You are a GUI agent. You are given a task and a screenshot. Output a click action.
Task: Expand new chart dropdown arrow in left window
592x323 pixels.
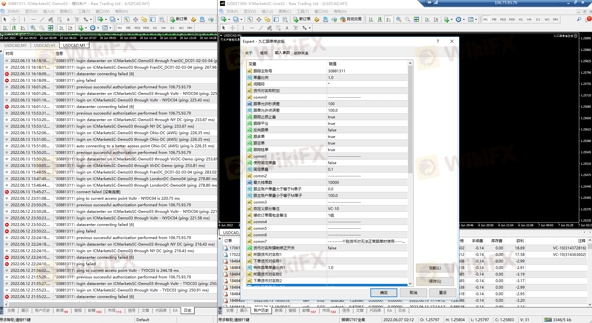pos(106,19)
